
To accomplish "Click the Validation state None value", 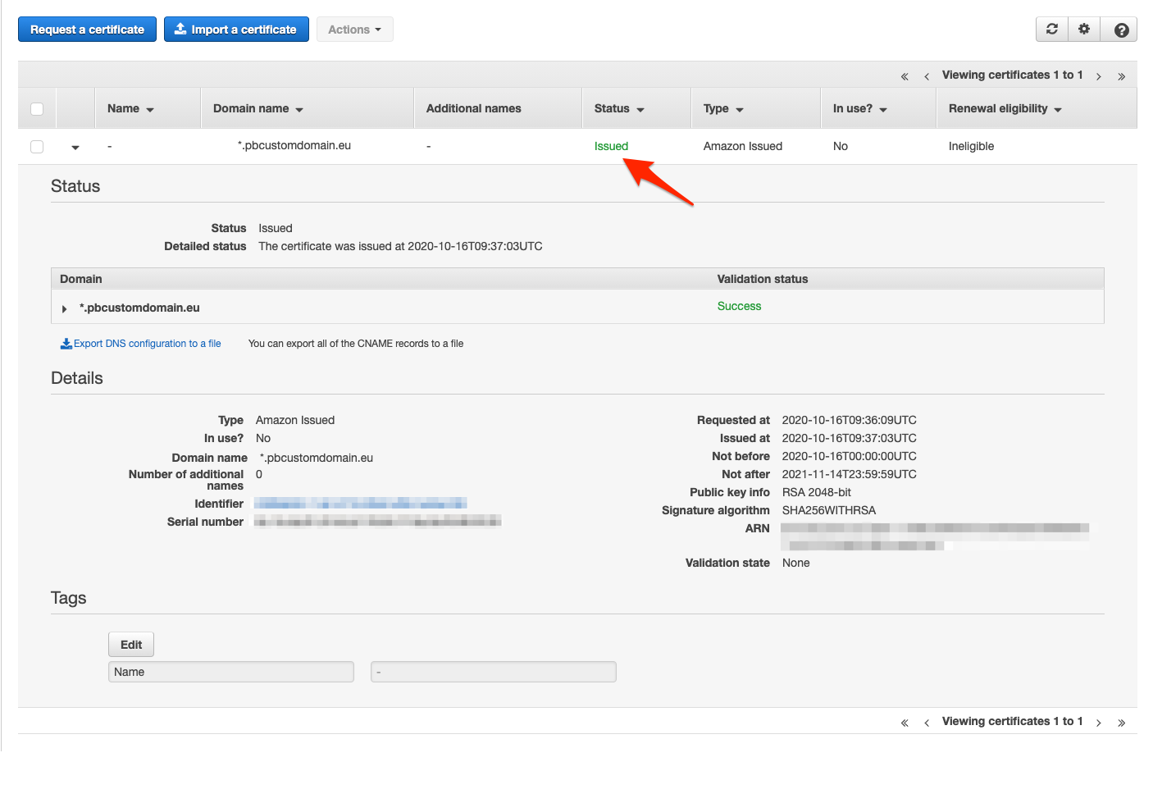I will pyautogui.click(x=796, y=563).
